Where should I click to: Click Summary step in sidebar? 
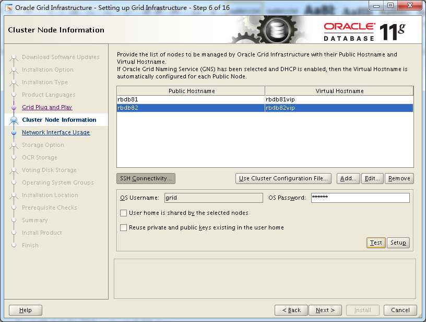35,220
